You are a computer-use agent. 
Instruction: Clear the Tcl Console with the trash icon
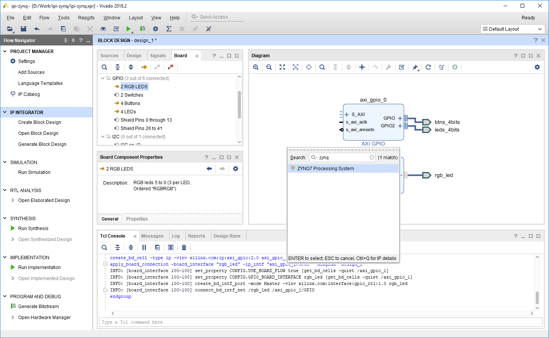coord(184,247)
